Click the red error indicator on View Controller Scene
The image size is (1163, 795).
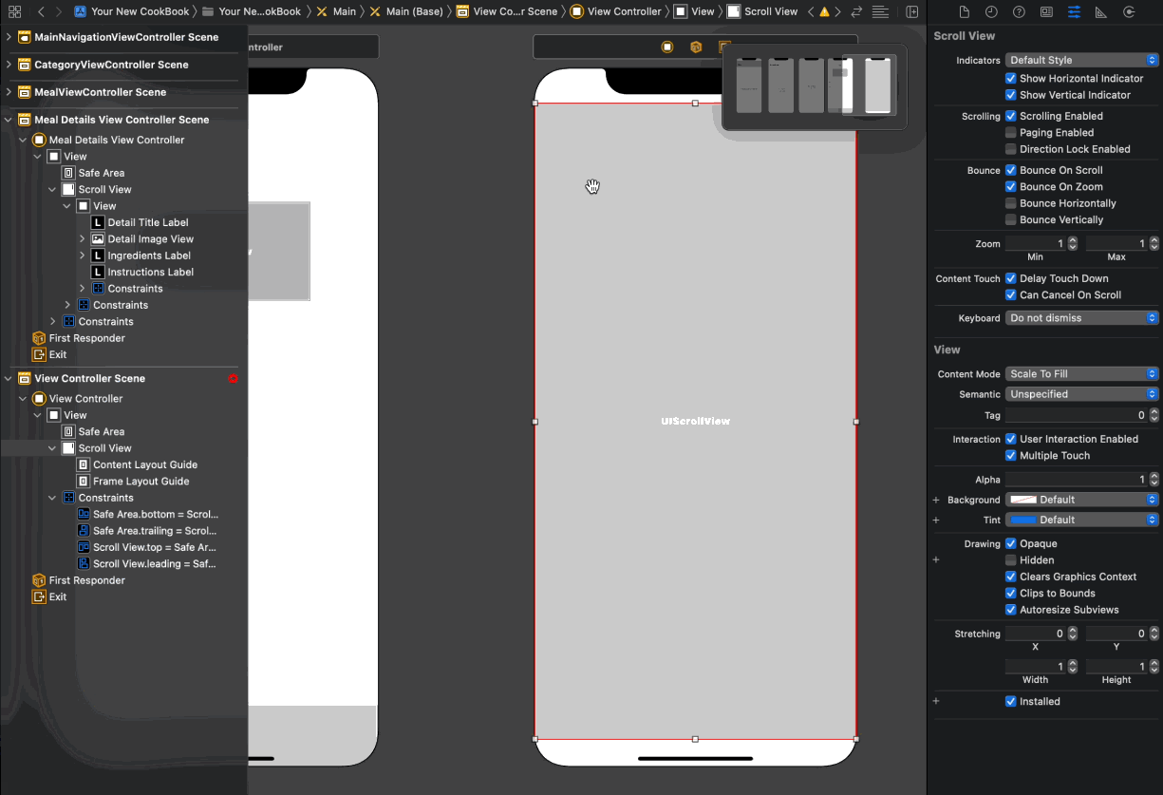point(233,378)
